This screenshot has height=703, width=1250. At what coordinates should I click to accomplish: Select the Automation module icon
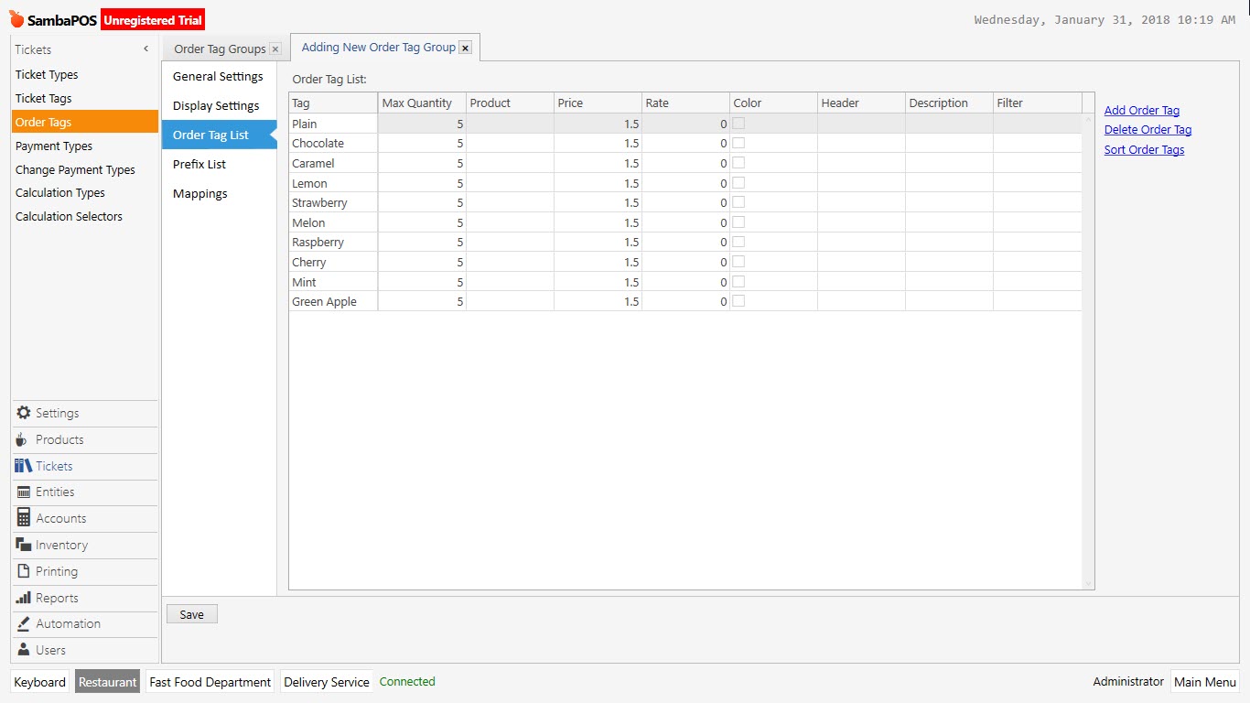coord(23,623)
